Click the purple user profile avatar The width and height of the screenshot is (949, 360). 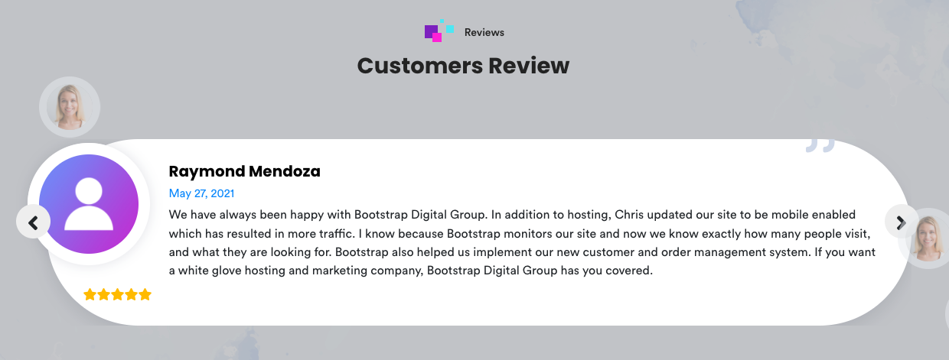[x=89, y=204]
